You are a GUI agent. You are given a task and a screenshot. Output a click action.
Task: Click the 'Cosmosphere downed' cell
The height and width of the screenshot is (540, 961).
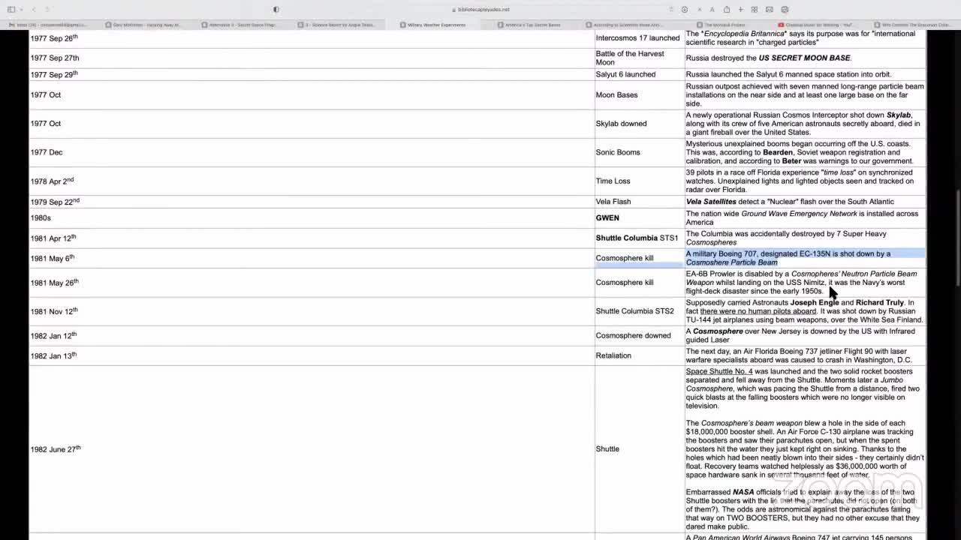(x=640, y=335)
